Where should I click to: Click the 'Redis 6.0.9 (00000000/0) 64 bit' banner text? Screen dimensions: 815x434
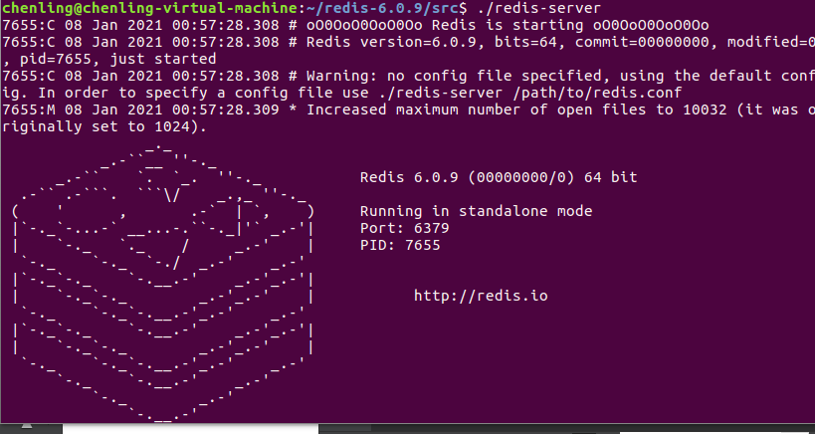click(x=499, y=178)
